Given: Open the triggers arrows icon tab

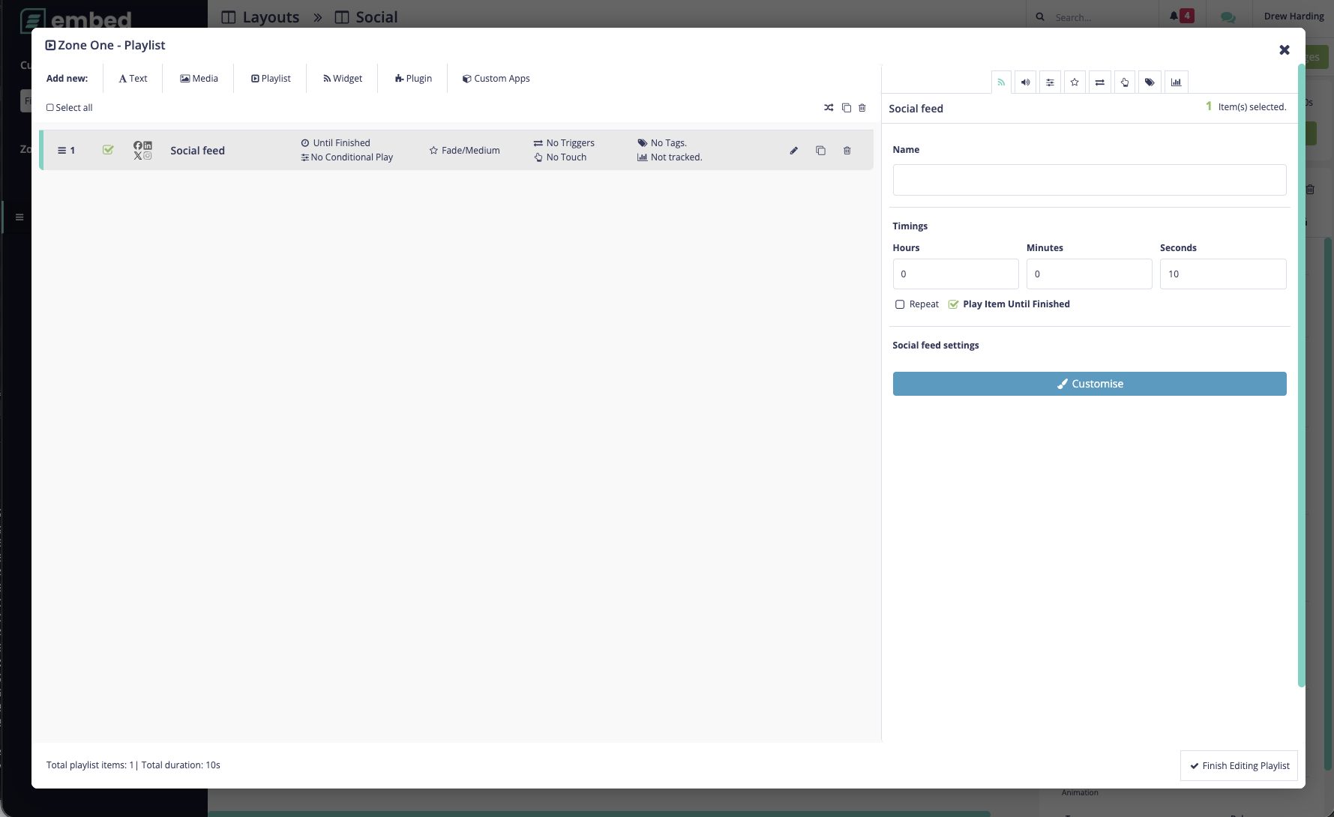Looking at the screenshot, I should coord(1100,82).
